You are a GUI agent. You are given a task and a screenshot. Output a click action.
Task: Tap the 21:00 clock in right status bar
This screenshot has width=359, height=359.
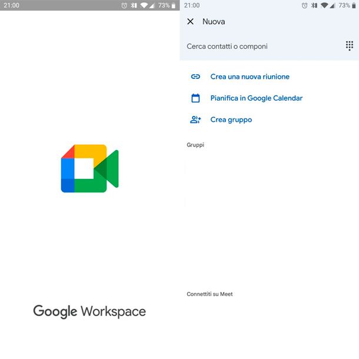192,5
